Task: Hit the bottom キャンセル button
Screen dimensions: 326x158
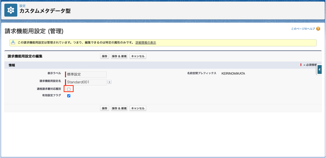Action: point(138,108)
